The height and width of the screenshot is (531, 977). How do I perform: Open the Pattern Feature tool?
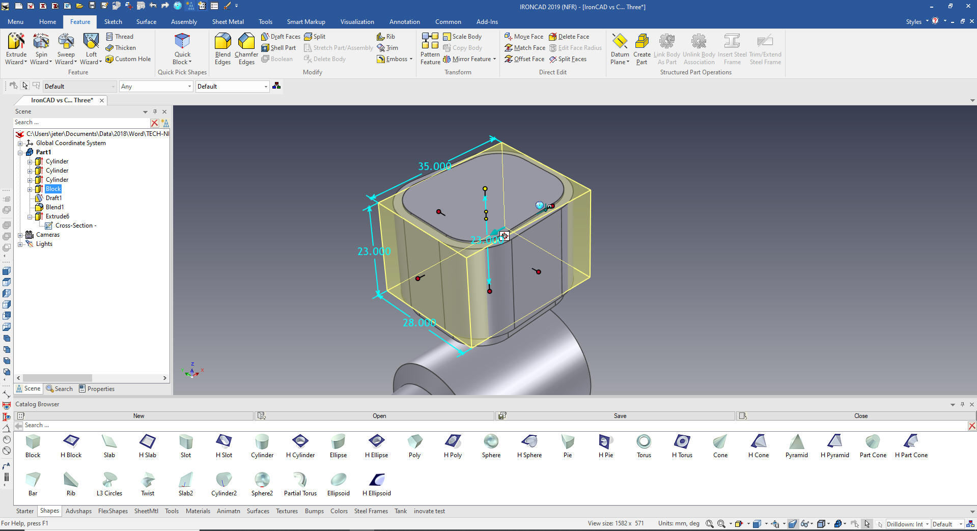click(x=430, y=43)
